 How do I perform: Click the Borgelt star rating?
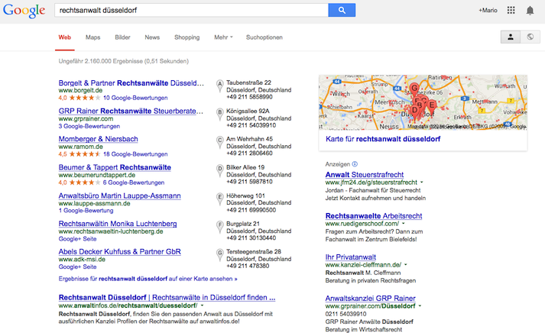click(x=84, y=98)
